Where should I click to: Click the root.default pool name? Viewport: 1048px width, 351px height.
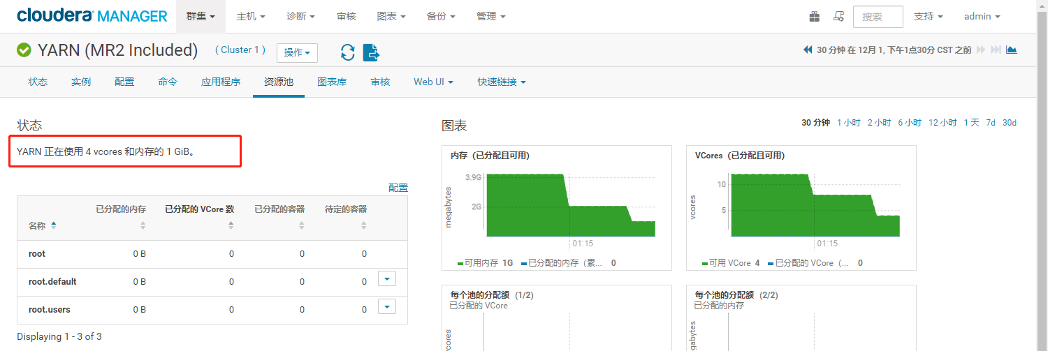[x=52, y=282]
